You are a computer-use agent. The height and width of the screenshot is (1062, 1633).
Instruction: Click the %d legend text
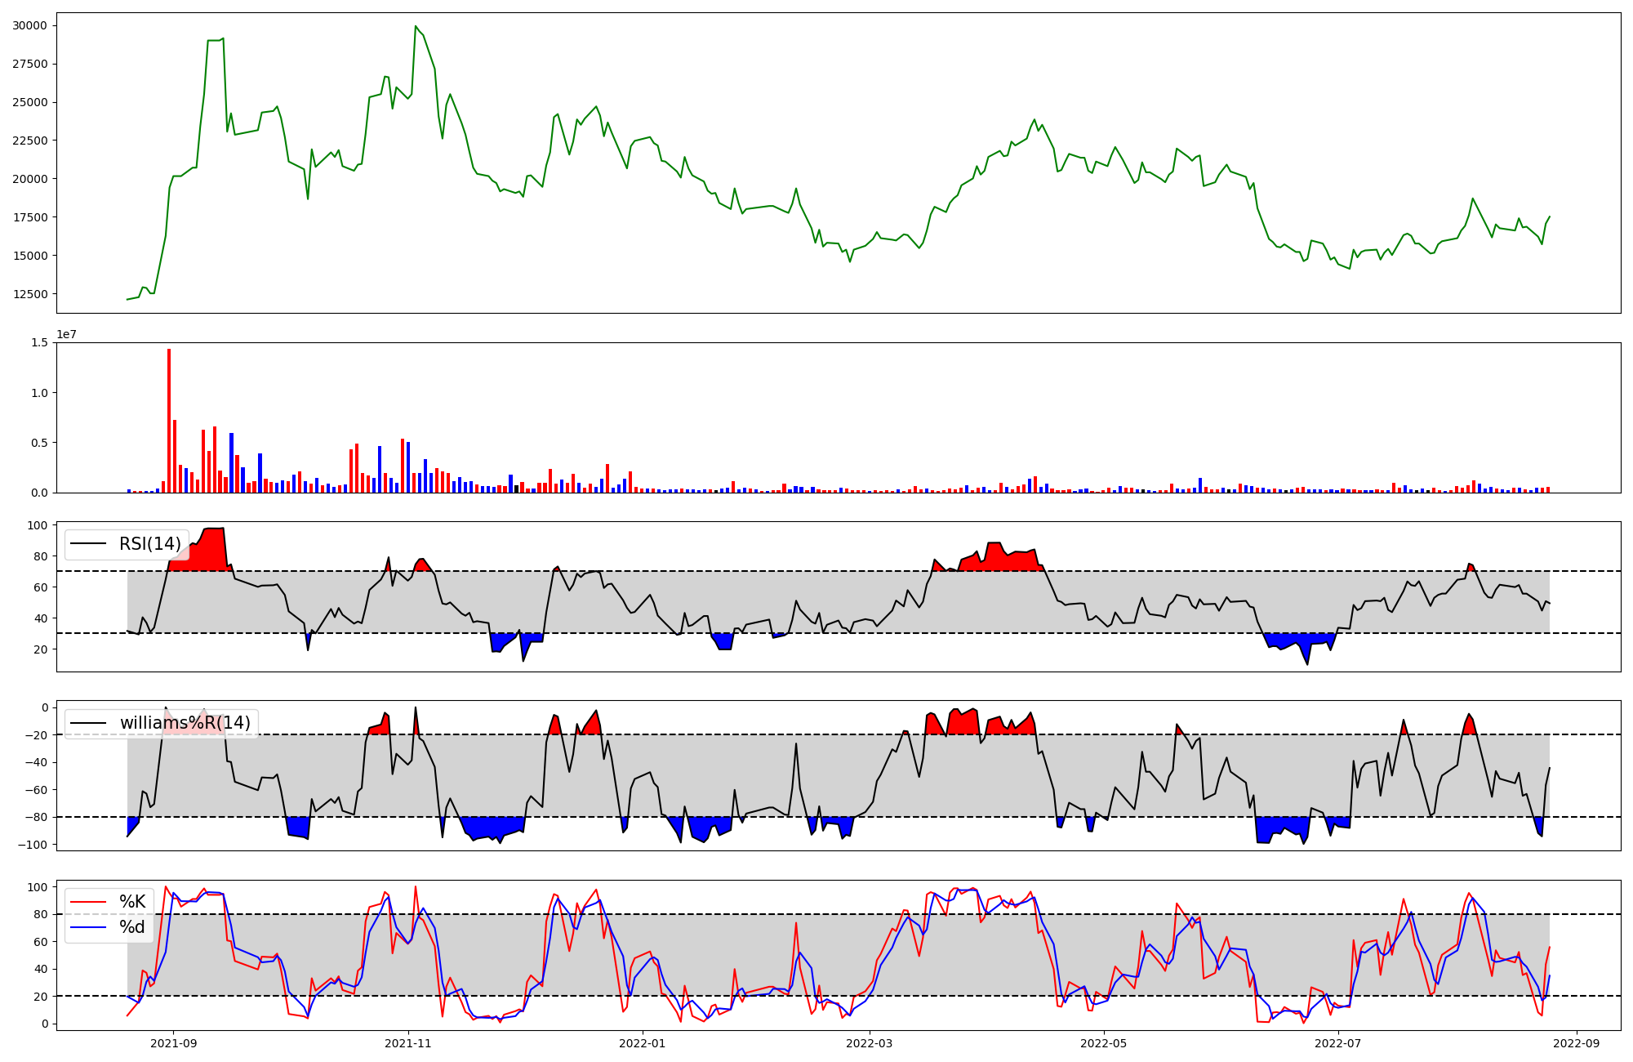point(132,927)
